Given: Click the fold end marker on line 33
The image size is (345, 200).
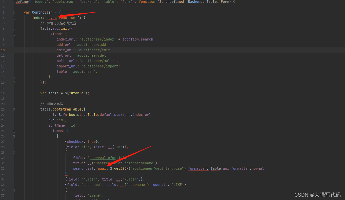Looking at the screenshot, I should tap(14, 174).
